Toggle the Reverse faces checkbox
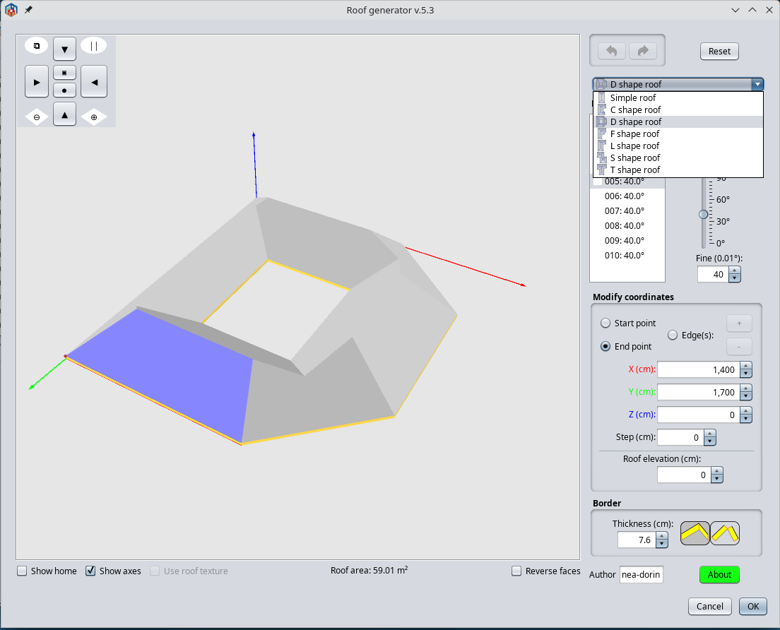780x630 pixels. (x=516, y=571)
